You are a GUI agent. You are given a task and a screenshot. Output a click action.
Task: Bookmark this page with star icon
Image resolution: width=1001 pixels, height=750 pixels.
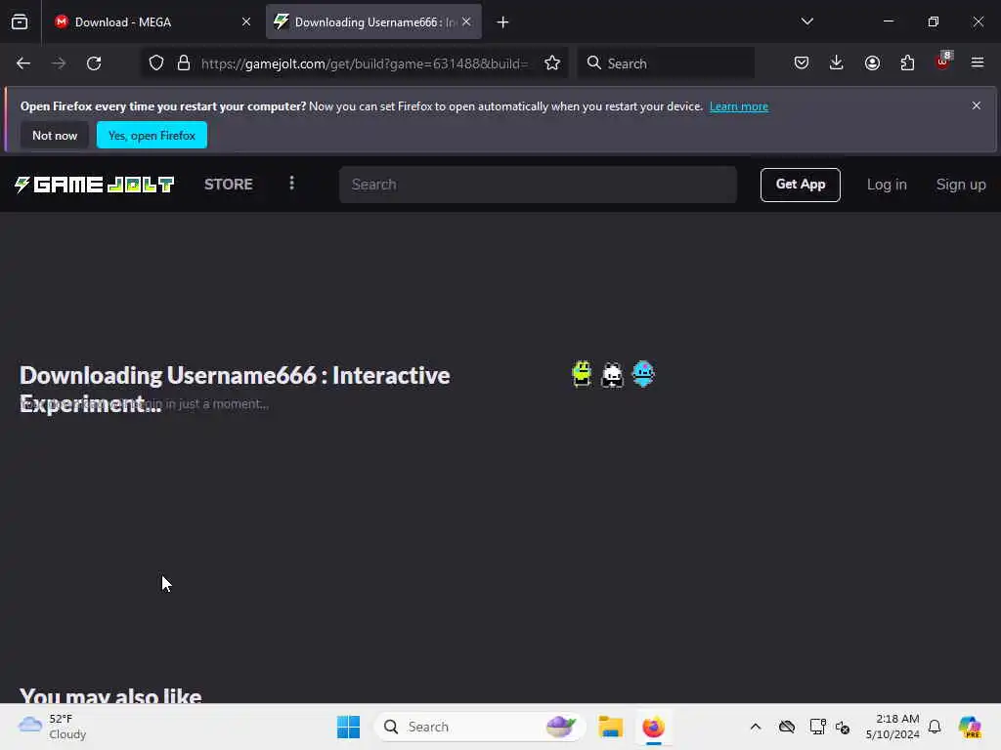click(x=552, y=63)
